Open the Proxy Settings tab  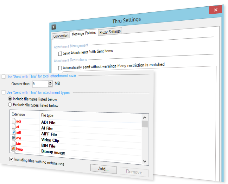[110, 32]
